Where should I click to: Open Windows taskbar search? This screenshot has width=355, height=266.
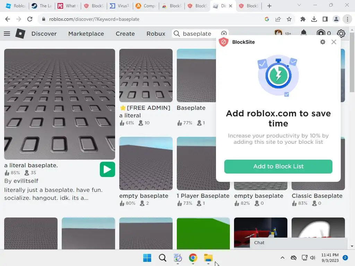tap(162, 258)
